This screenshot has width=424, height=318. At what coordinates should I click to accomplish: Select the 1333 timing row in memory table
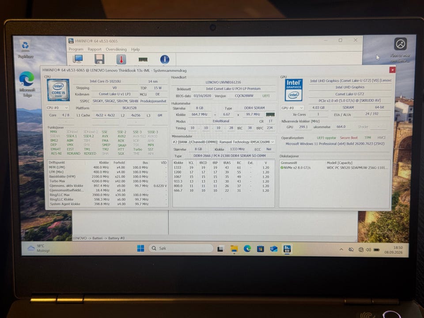[x=223, y=167]
